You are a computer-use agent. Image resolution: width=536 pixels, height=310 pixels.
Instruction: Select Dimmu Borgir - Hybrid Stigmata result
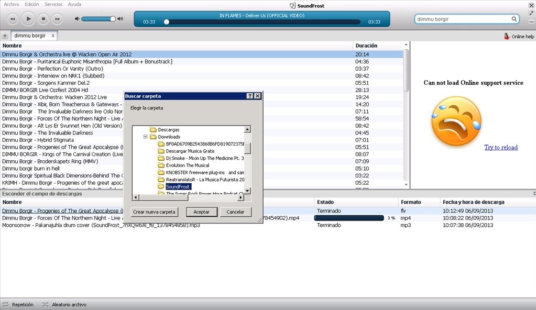(x=202, y=140)
